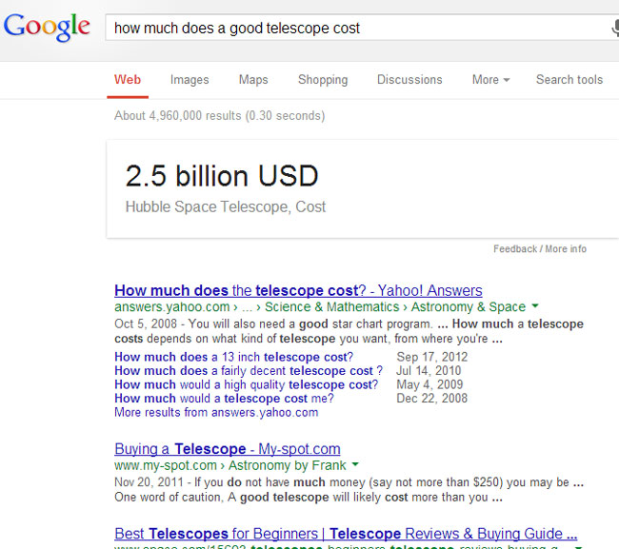Image resolution: width=619 pixels, height=549 pixels.
Task: Click the Google logo
Action: [47, 27]
